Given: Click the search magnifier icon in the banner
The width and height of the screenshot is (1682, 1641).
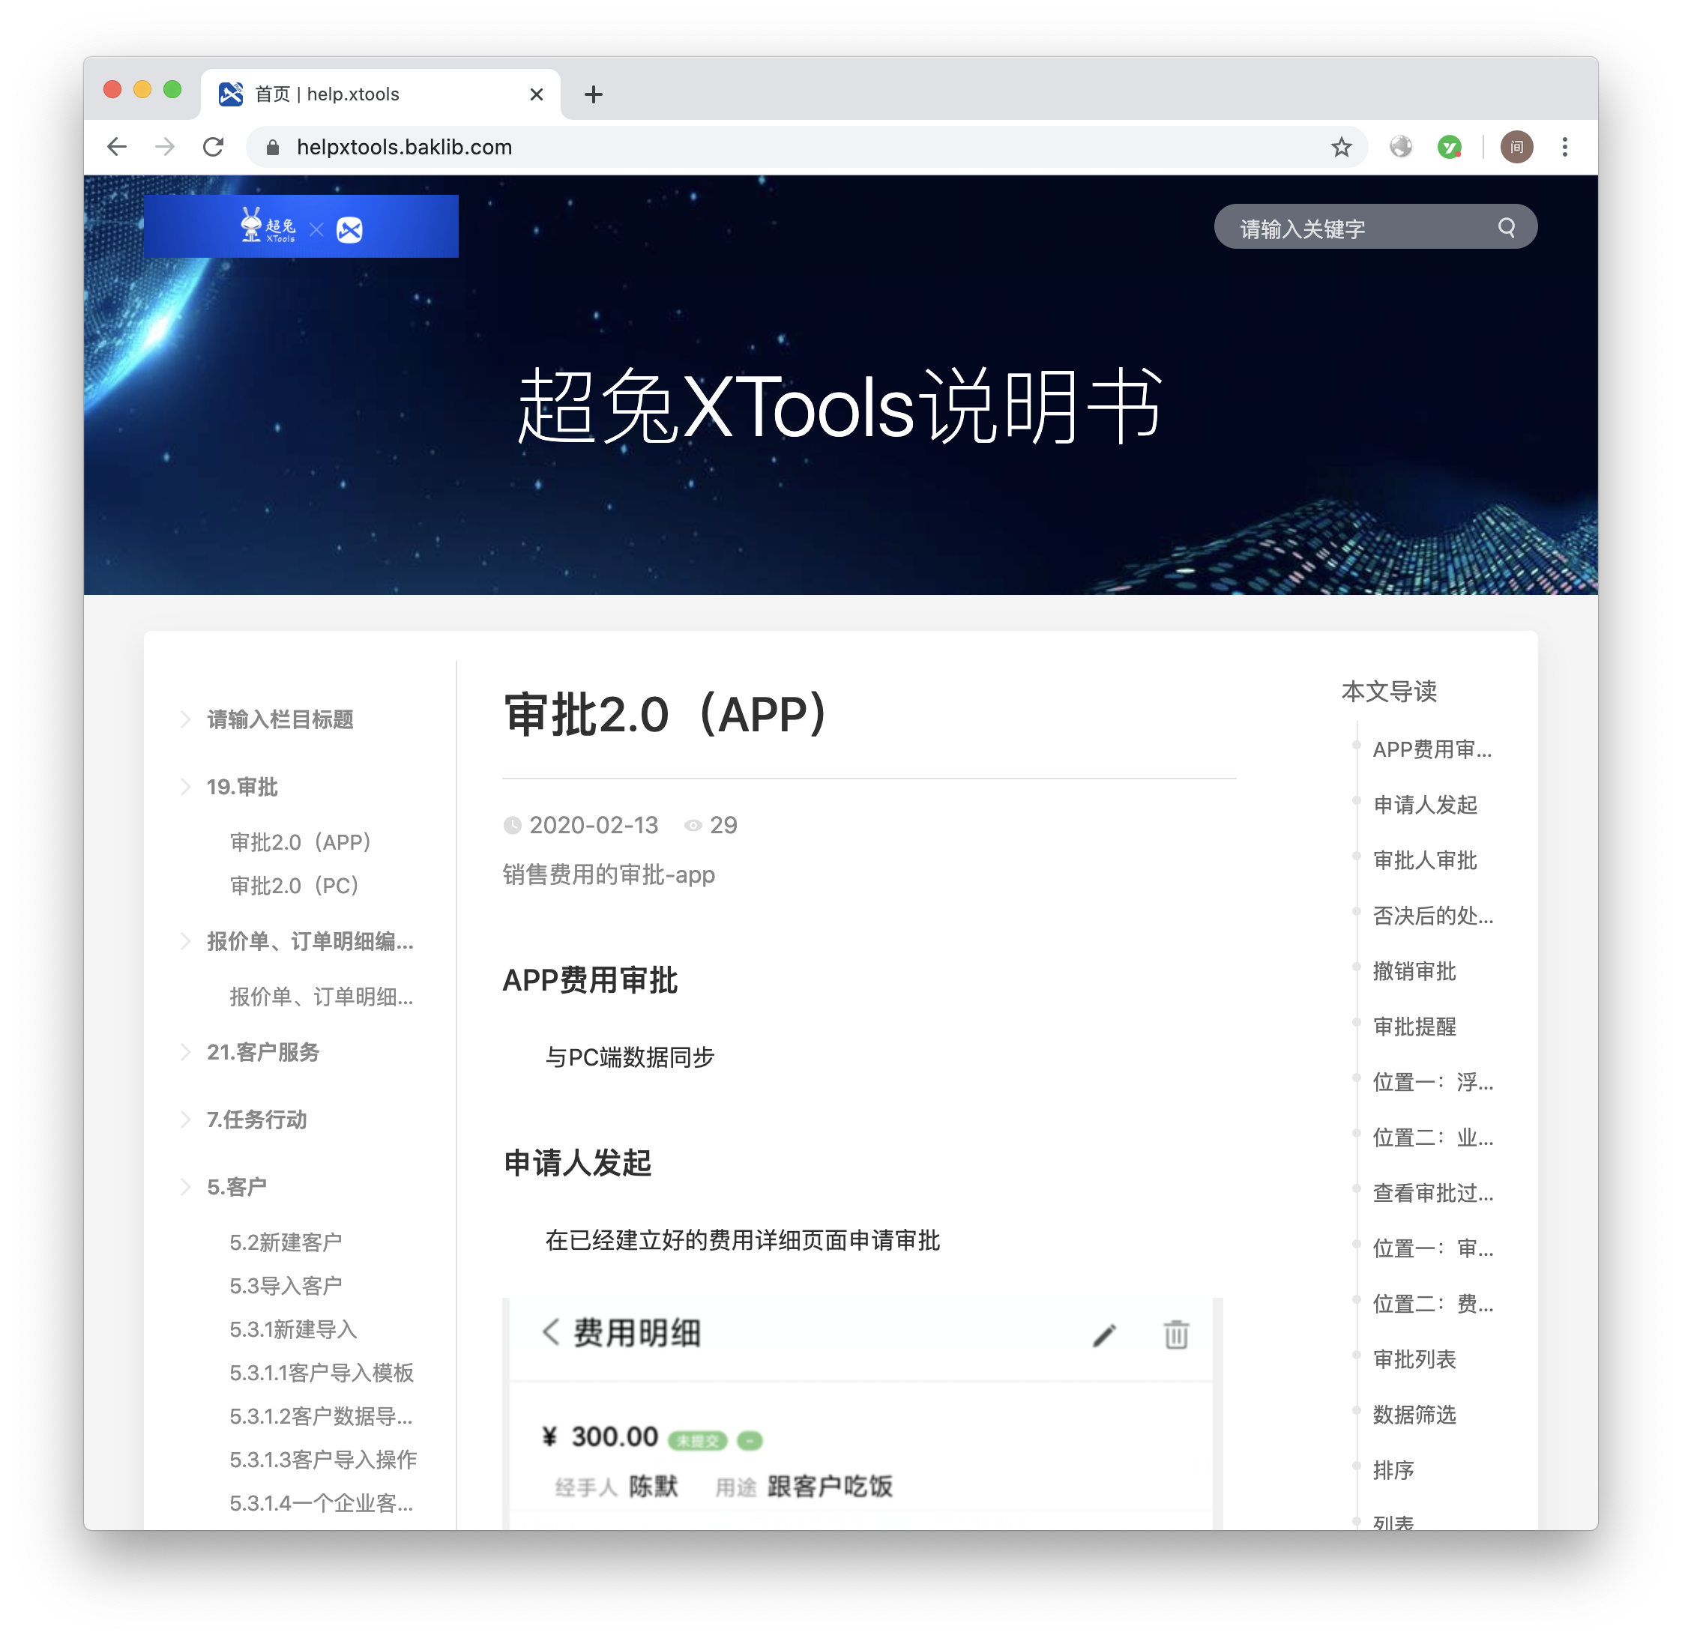Looking at the screenshot, I should pyautogui.click(x=1505, y=228).
